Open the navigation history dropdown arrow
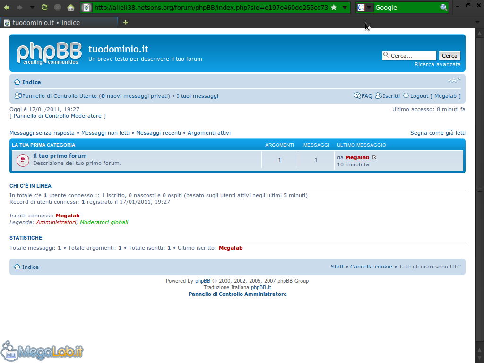Image resolution: width=484 pixels, height=363 pixels. [x=32, y=8]
